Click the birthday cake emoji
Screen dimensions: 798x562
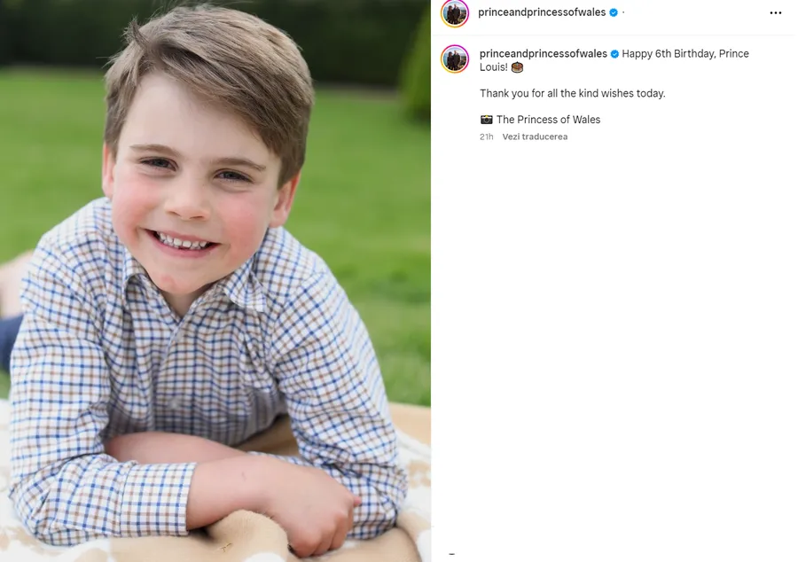click(x=517, y=67)
